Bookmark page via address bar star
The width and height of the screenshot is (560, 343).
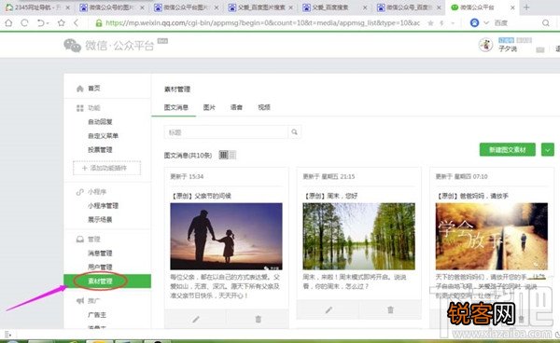pos(430,23)
